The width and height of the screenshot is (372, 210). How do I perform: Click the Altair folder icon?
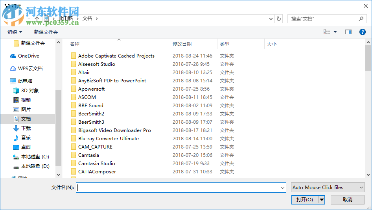click(74, 72)
